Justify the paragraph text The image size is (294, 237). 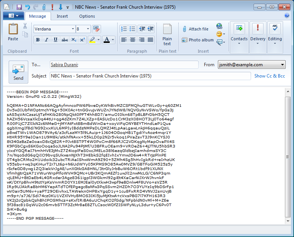pos(150,39)
